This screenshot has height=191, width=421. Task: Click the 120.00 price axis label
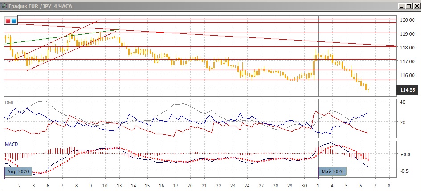point(407,20)
